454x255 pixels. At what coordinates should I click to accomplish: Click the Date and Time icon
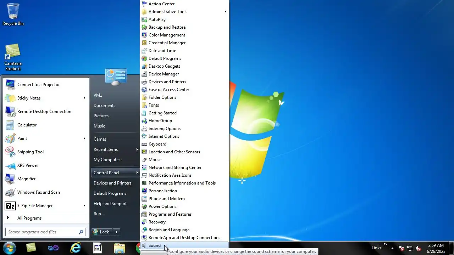click(x=144, y=51)
